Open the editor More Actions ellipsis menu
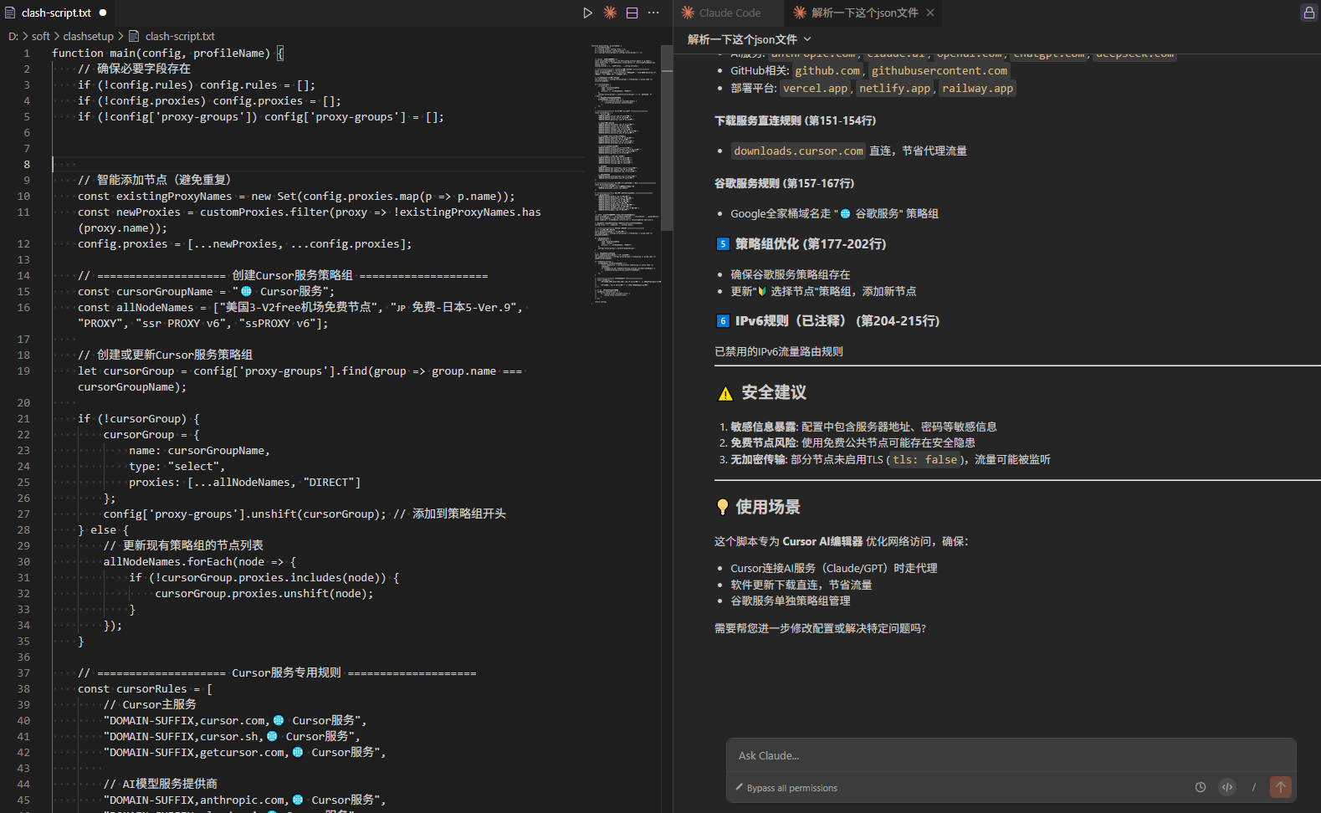Image resolution: width=1321 pixels, height=813 pixels. 653,13
